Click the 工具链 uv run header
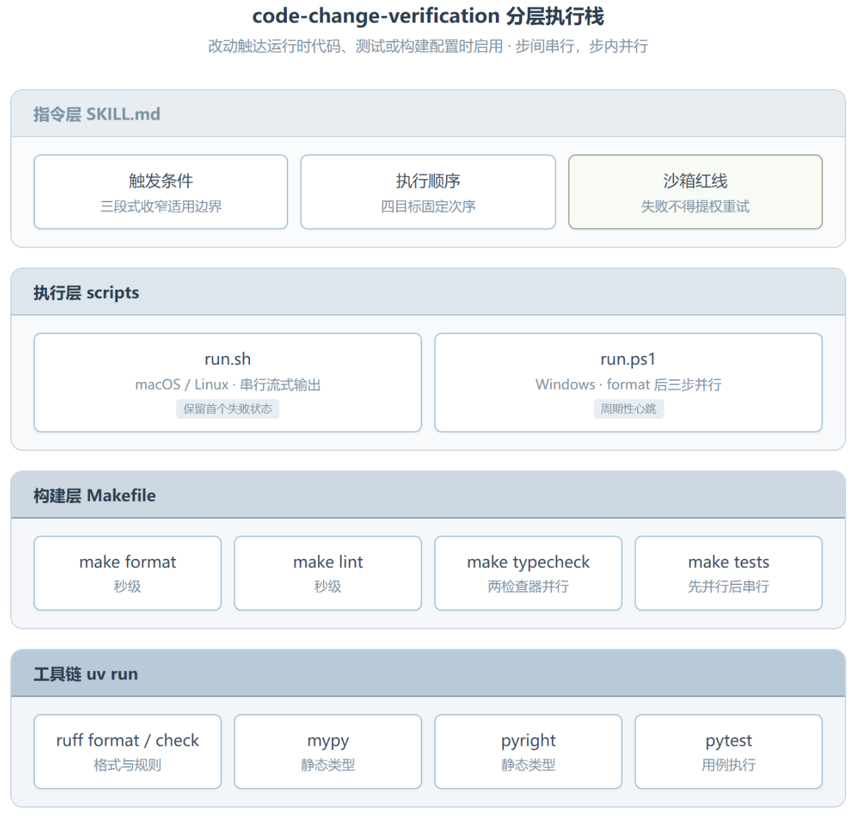The image size is (855, 816). pos(428,673)
